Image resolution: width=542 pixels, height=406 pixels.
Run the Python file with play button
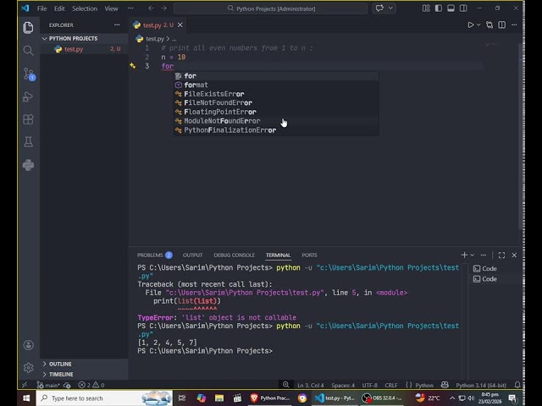tap(471, 25)
